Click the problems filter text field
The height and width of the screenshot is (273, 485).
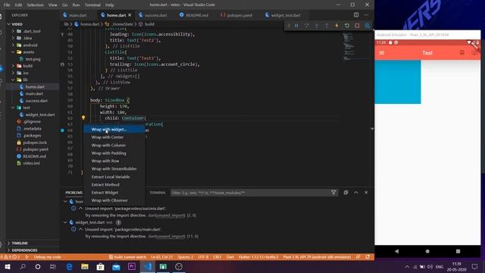click(250, 193)
